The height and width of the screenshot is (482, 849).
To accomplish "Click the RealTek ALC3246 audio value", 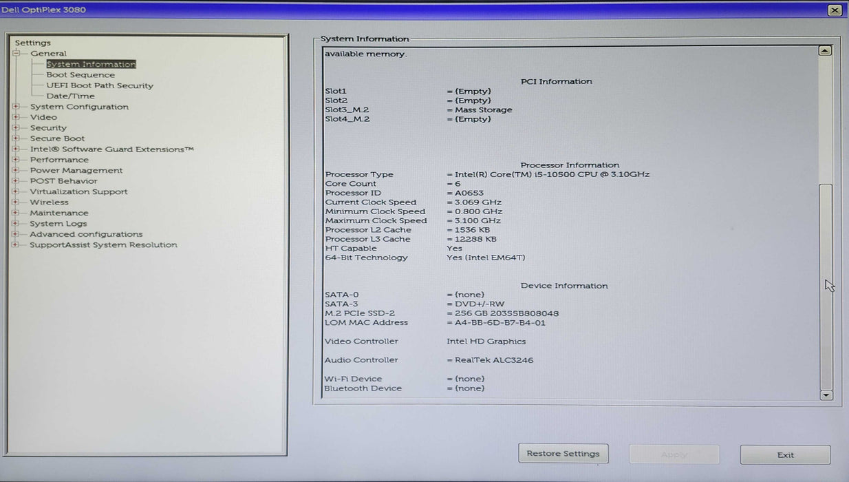I will (494, 360).
